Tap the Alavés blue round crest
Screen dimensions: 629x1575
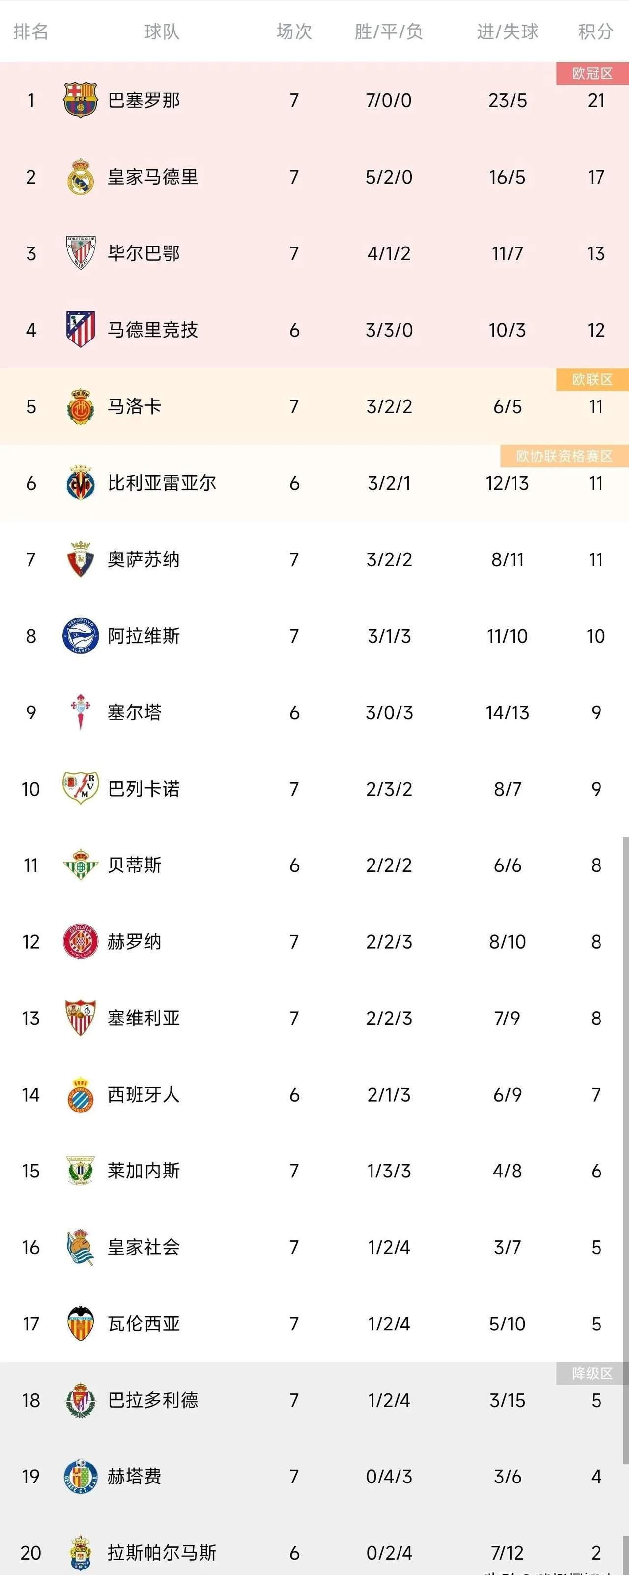81,636
